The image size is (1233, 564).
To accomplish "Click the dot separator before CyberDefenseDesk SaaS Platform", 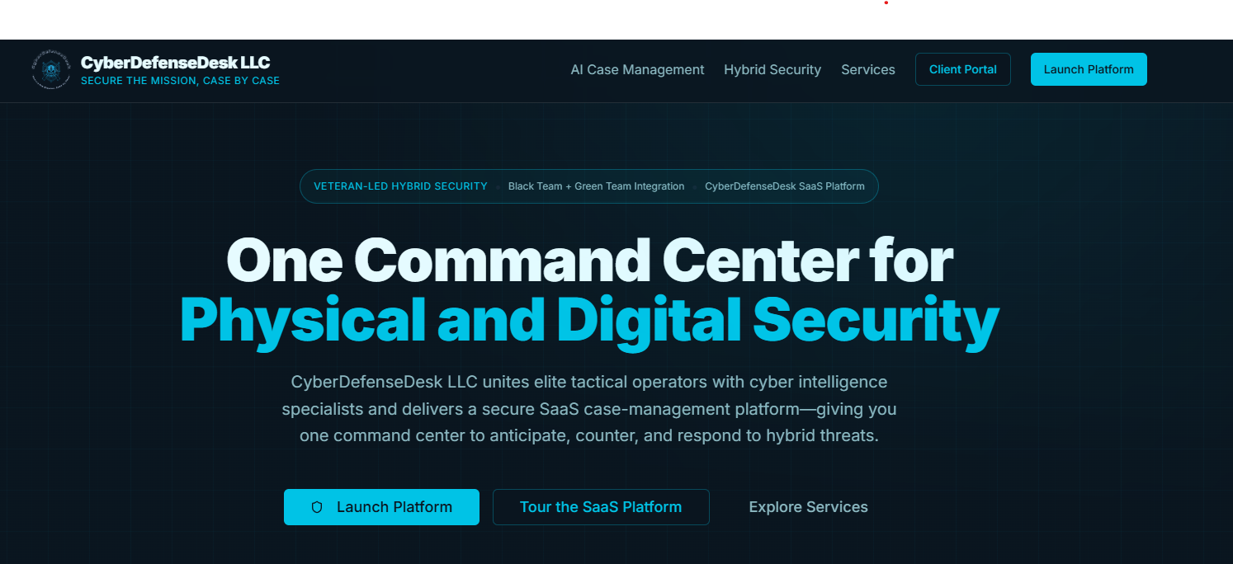I will [x=693, y=186].
